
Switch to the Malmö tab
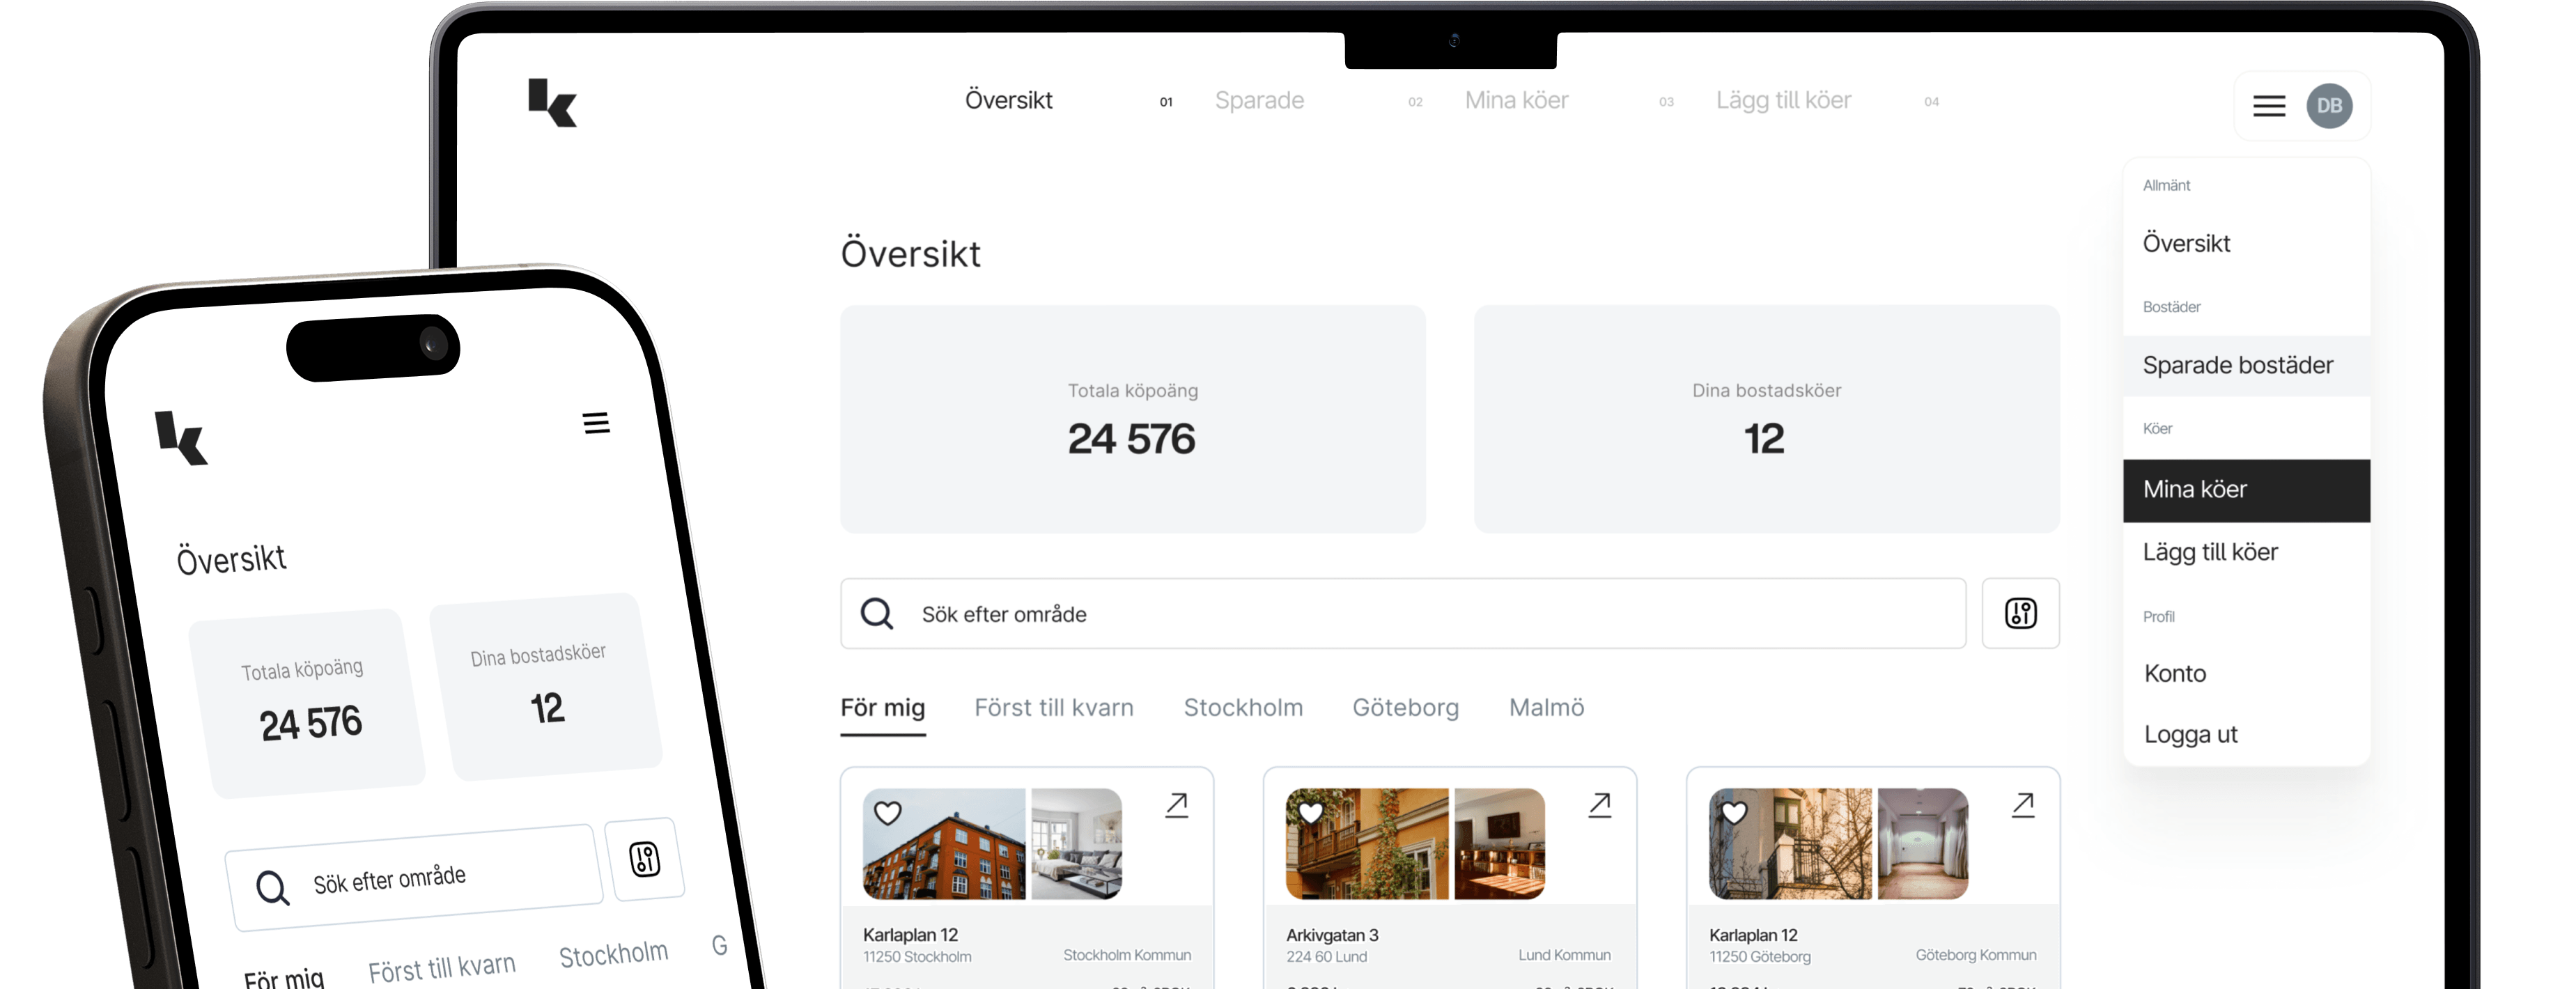pos(1546,708)
